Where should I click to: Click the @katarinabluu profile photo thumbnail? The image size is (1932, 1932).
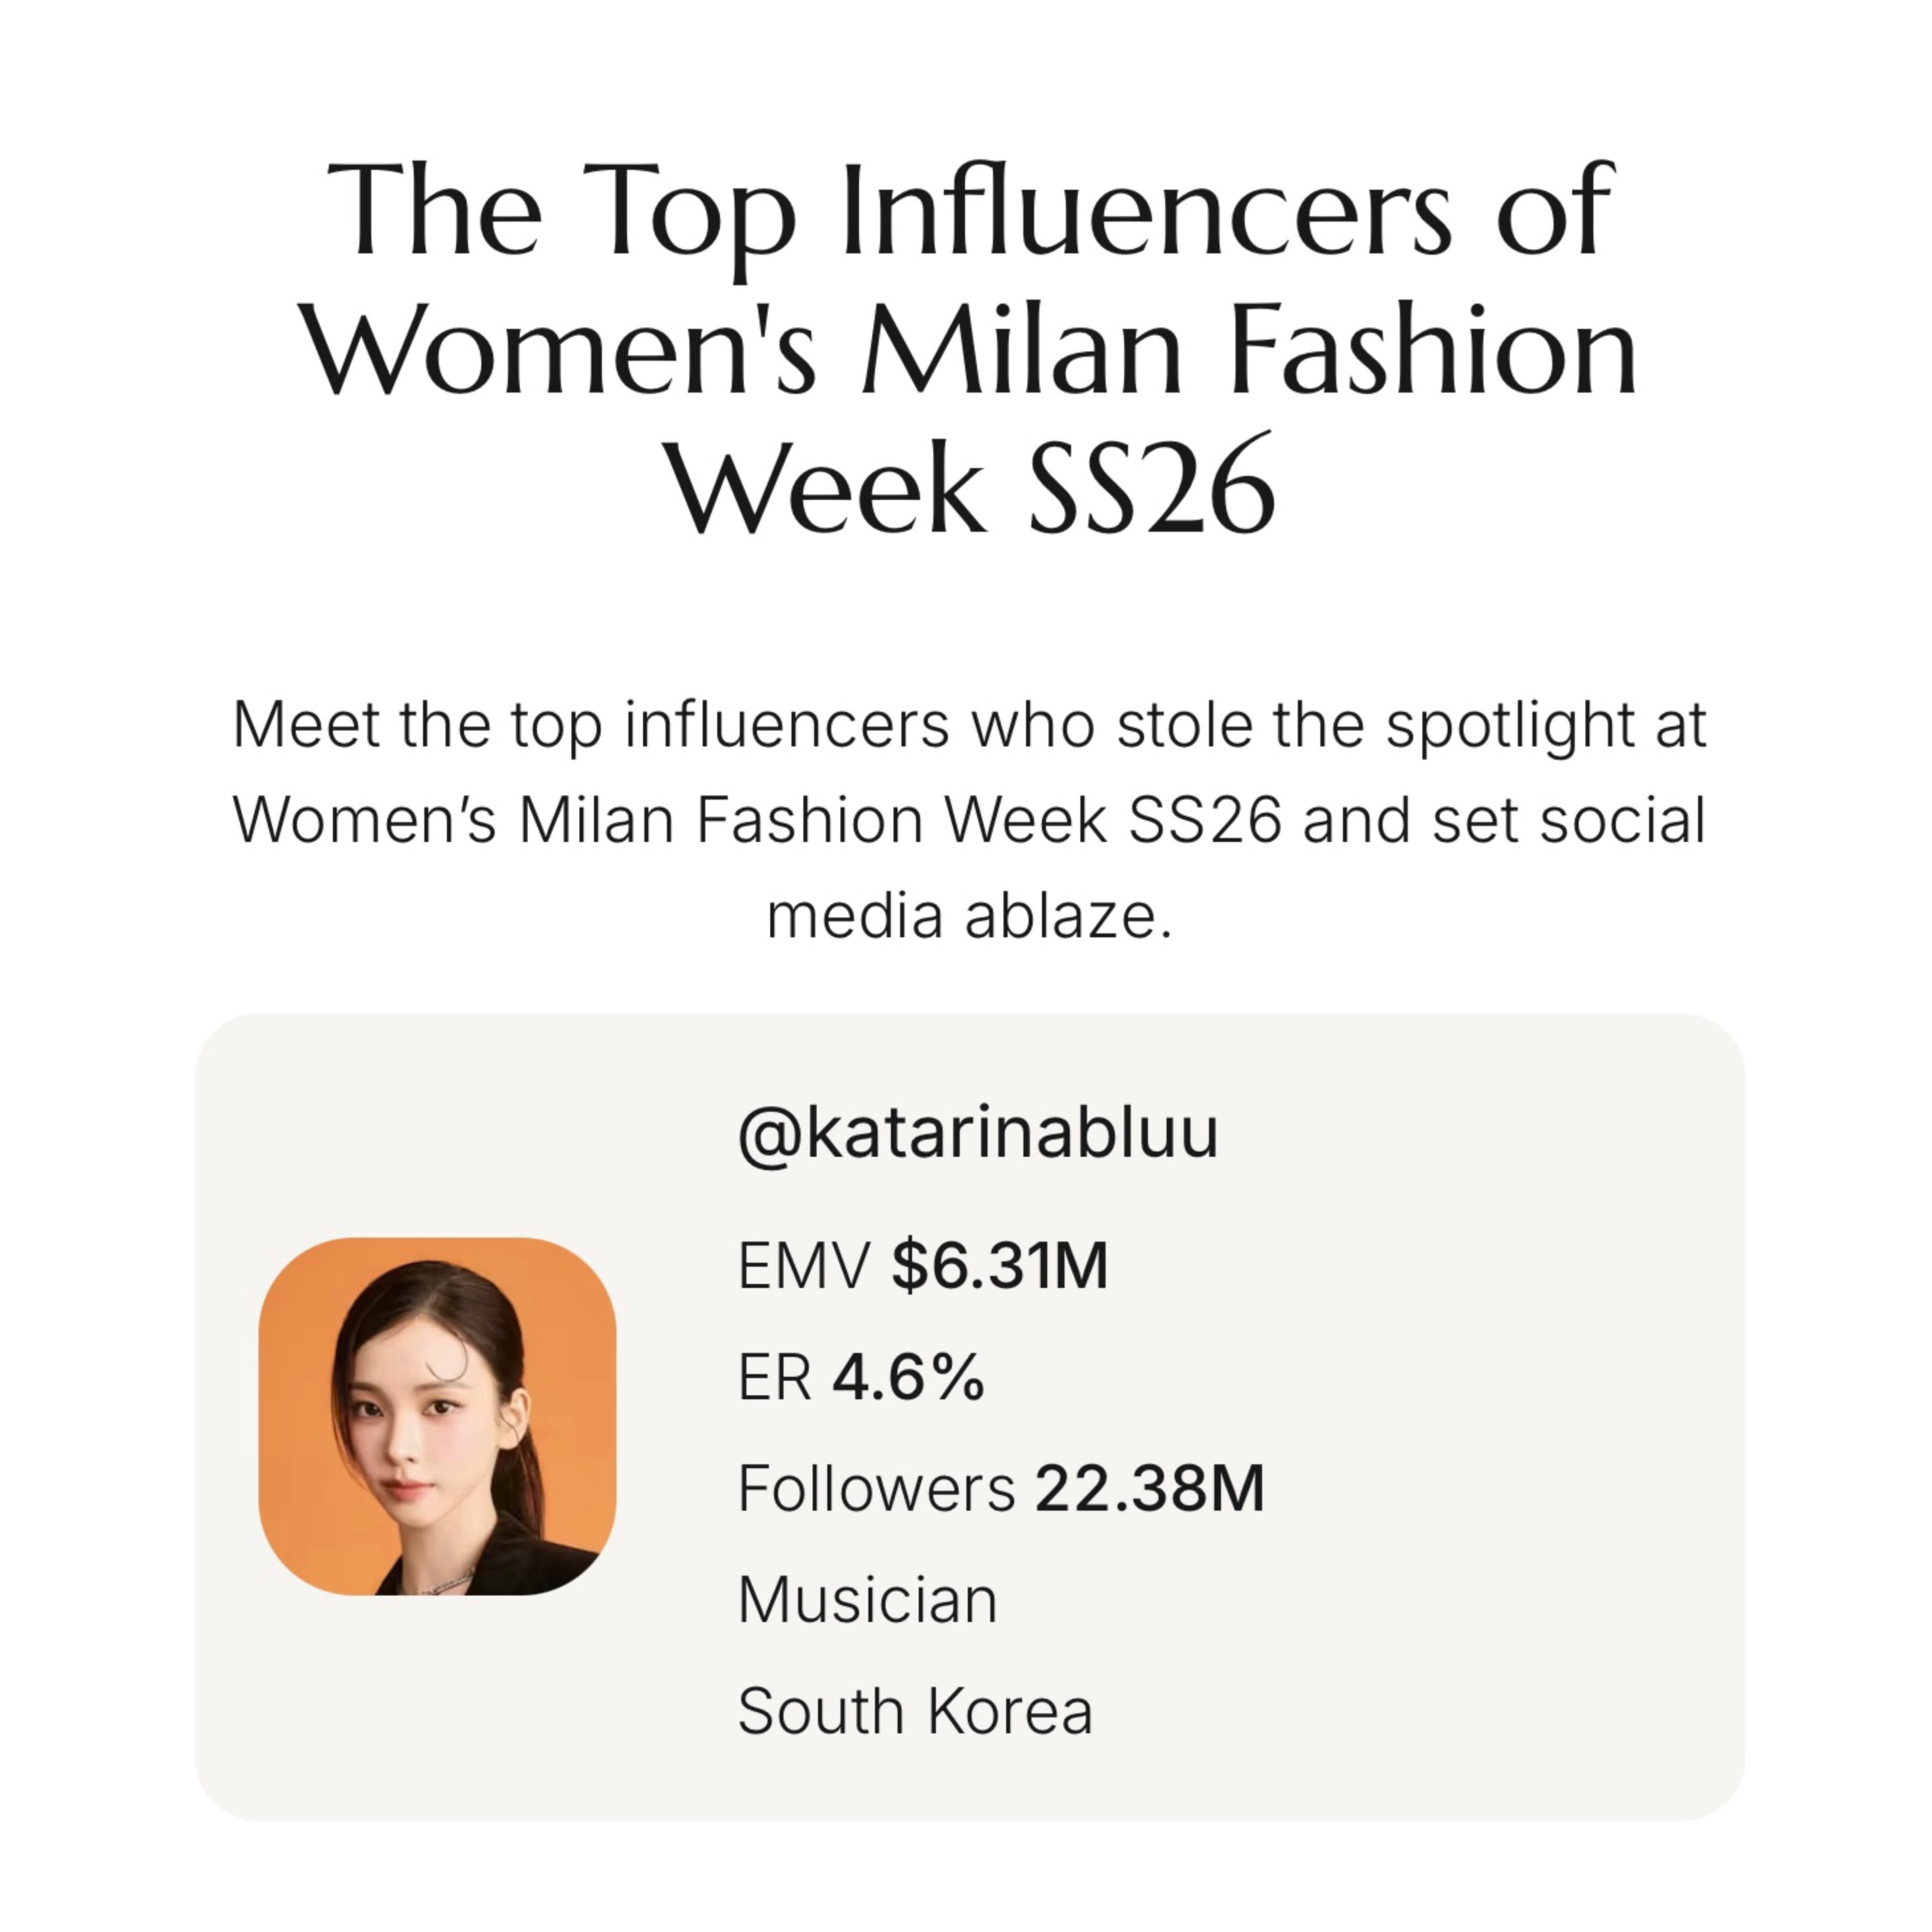437,1416
